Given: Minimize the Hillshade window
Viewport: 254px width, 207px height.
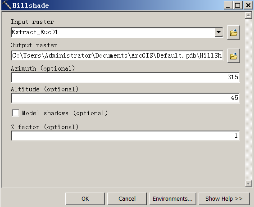Looking at the screenshot, I should 228,5.
